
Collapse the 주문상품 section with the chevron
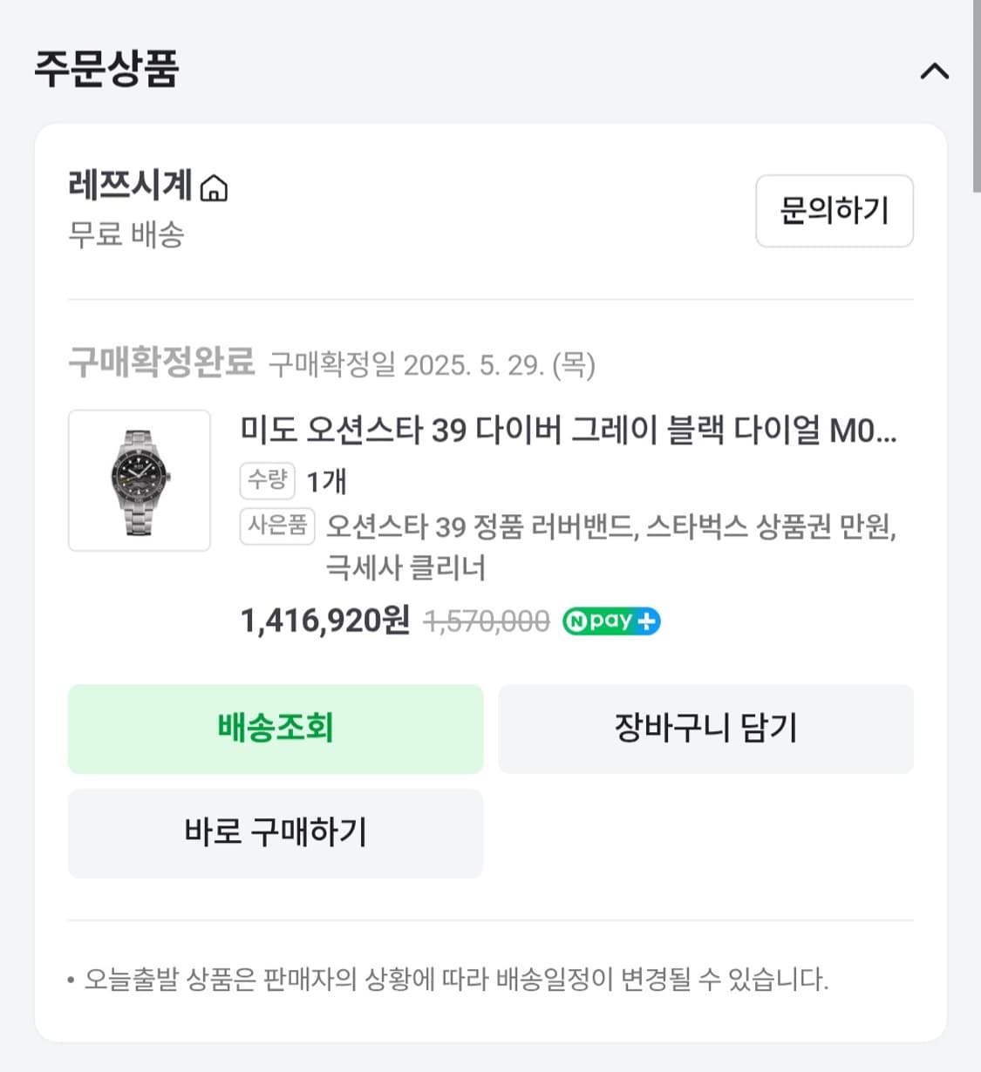coord(934,71)
